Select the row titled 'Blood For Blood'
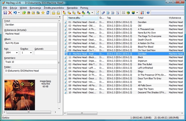 [124, 47]
